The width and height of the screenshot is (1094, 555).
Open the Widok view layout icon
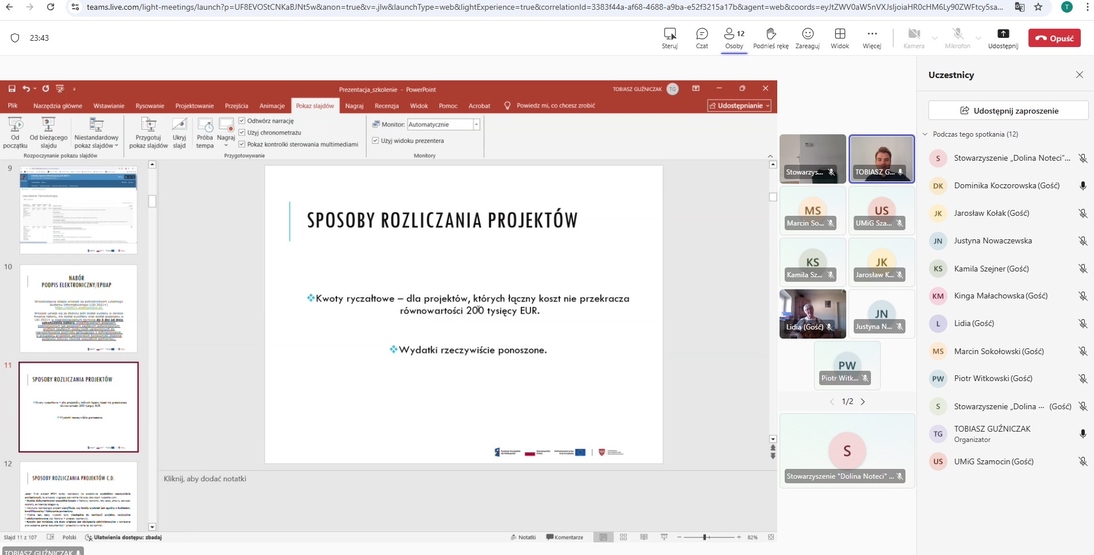[x=839, y=34]
